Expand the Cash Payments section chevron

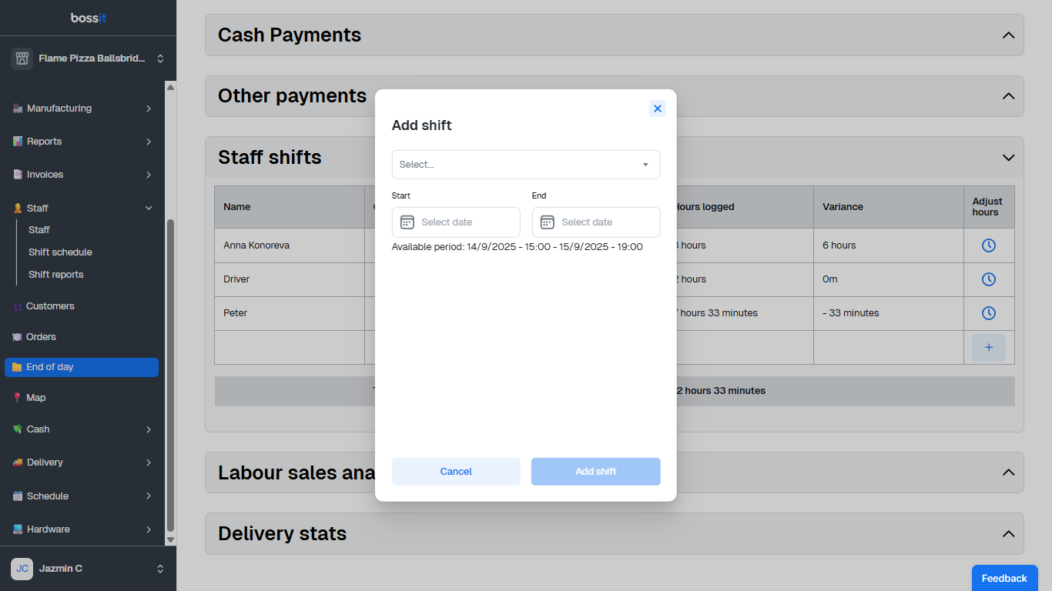tap(1008, 35)
